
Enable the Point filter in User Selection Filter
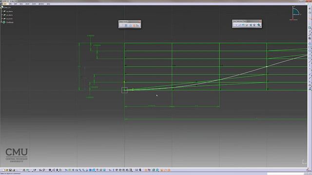[x=236, y=25]
